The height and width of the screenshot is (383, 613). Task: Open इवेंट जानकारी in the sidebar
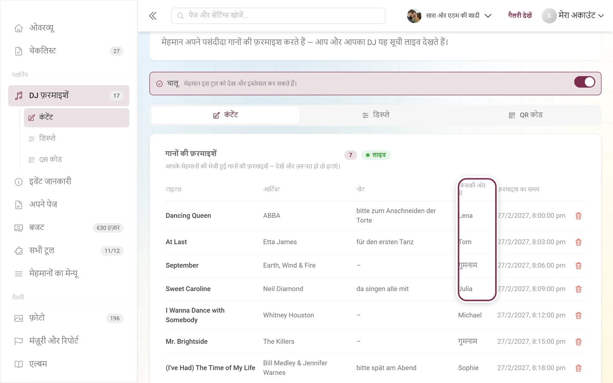(x=69, y=182)
